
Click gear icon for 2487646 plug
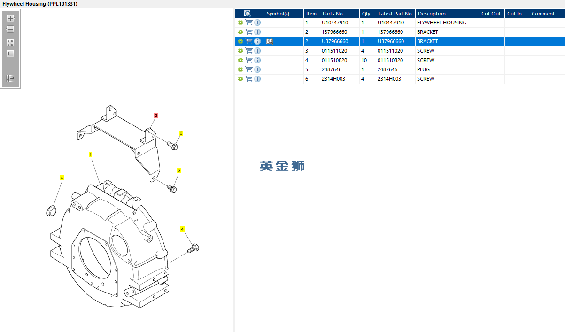(240, 69)
